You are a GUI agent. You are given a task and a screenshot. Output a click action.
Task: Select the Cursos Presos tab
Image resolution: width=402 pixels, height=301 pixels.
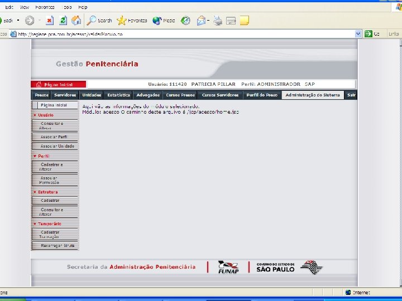180,95
